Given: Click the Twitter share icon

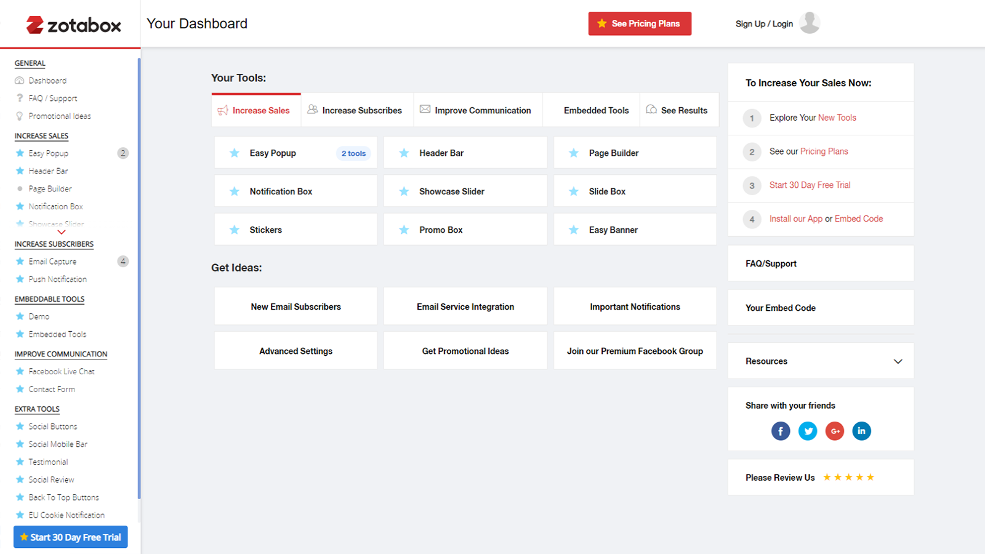Looking at the screenshot, I should pos(808,431).
